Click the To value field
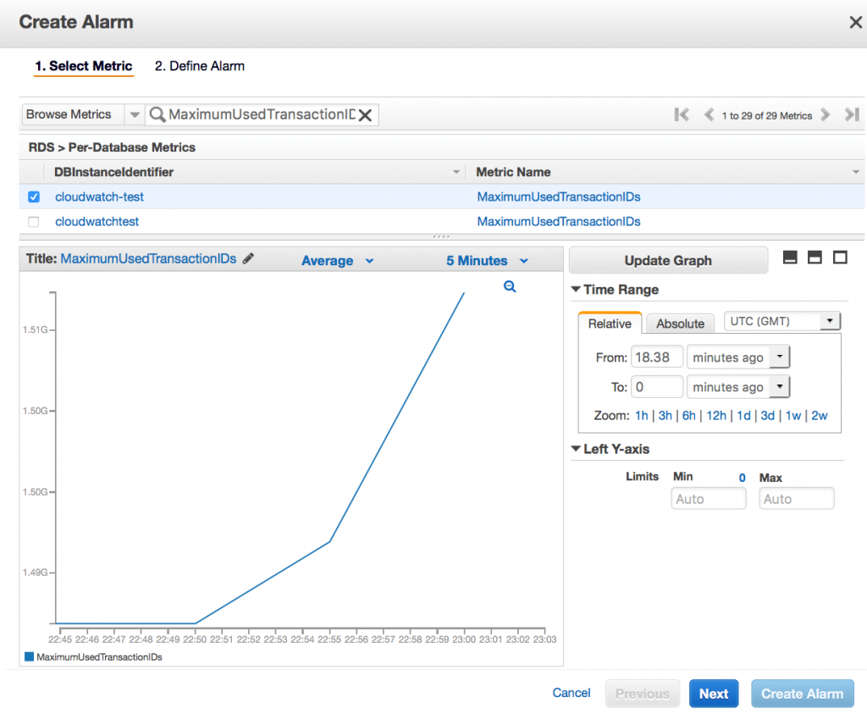Viewport: 867px width, 714px height. [x=657, y=387]
